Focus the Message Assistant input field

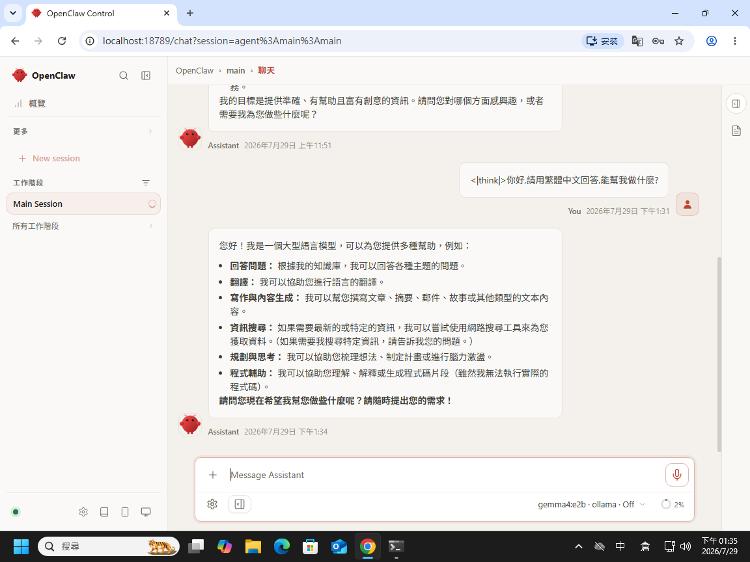pos(444,475)
